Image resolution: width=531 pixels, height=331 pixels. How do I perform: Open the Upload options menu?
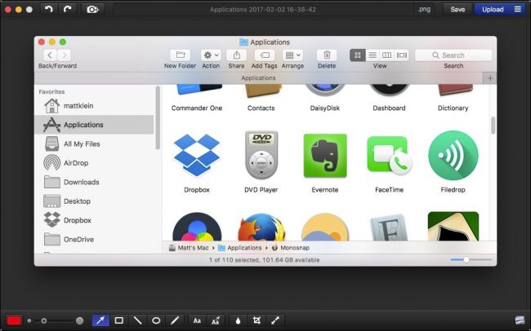pos(517,9)
